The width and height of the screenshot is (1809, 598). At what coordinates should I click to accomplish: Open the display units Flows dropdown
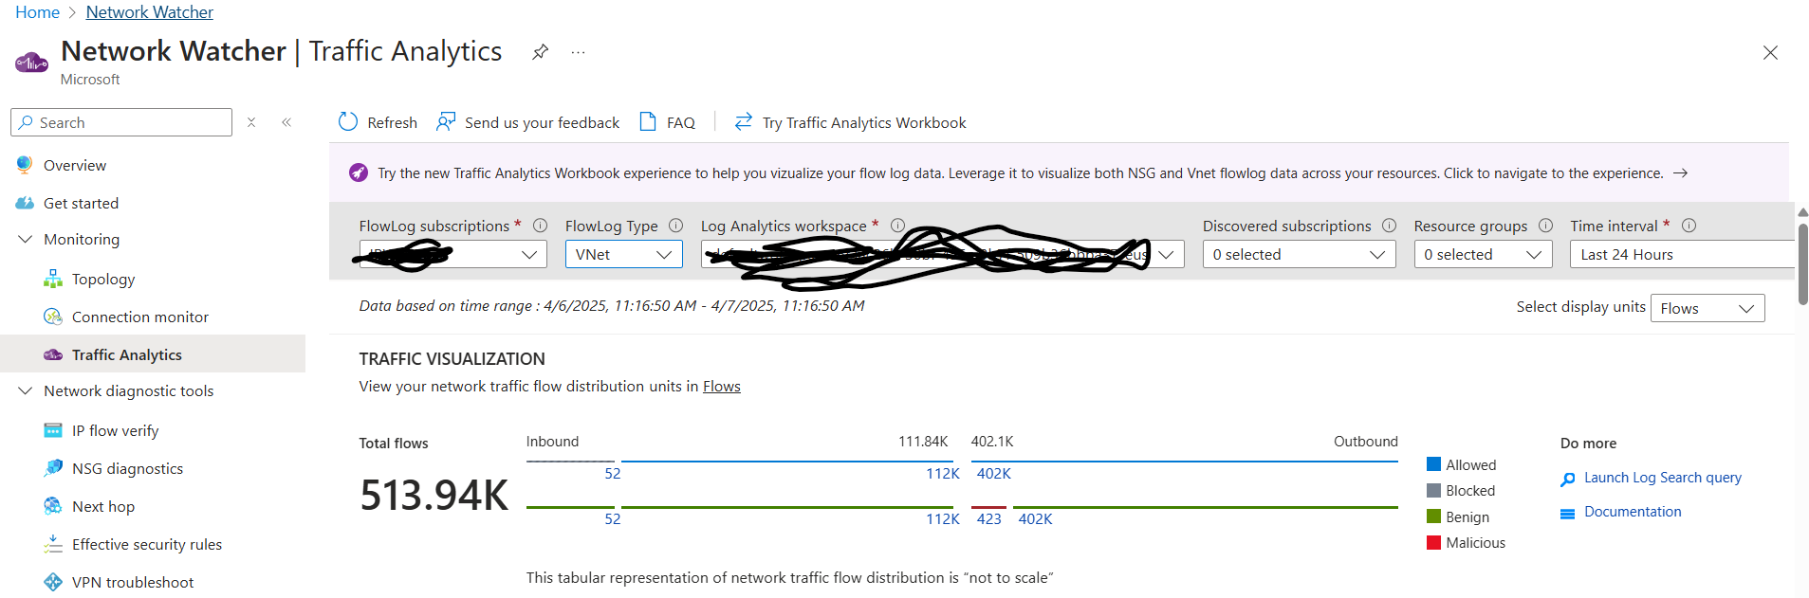(x=1708, y=308)
